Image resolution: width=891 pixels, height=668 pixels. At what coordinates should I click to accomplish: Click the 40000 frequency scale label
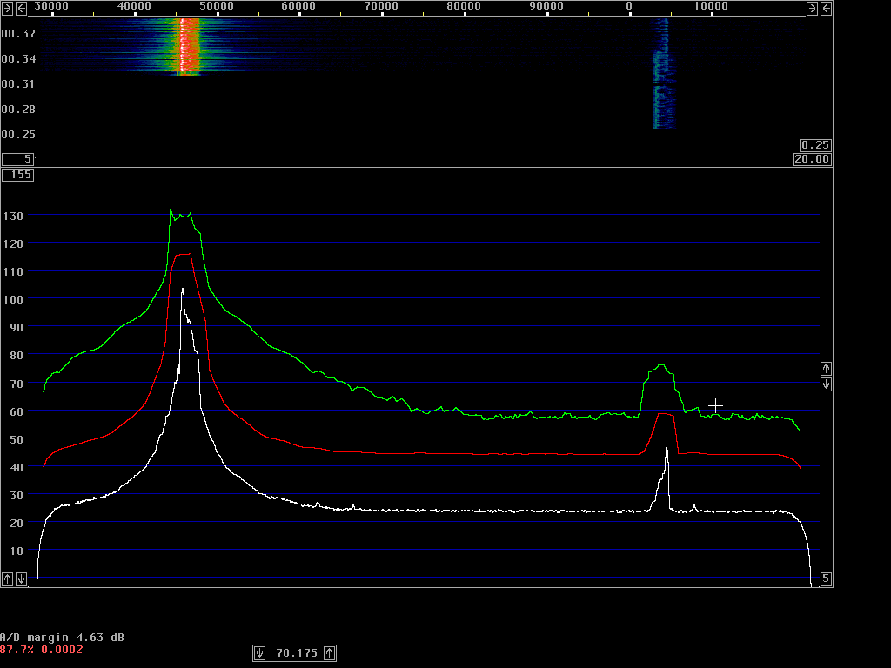134,6
